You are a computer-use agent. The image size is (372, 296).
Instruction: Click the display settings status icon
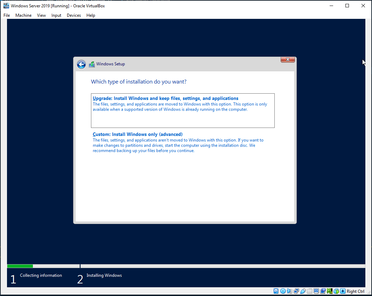316,291
